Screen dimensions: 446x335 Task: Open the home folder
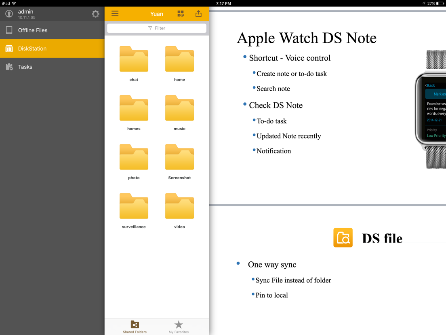[x=179, y=59]
